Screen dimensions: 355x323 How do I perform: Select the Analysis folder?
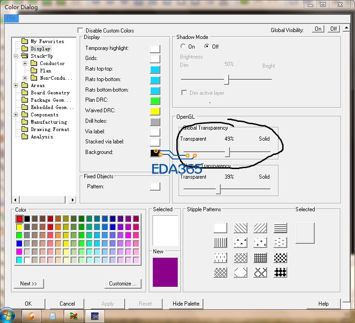pyautogui.click(x=38, y=137)
